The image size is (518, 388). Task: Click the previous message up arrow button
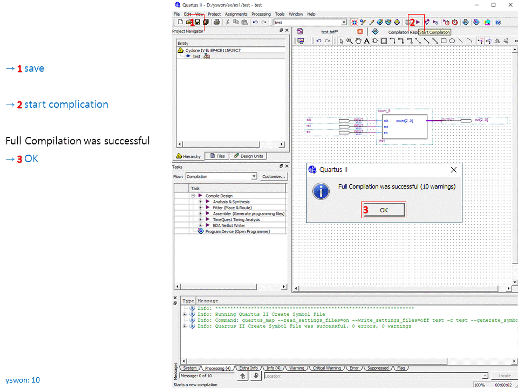coord(243,376)
